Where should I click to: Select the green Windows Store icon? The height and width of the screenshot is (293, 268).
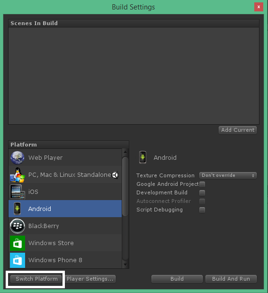18,243
